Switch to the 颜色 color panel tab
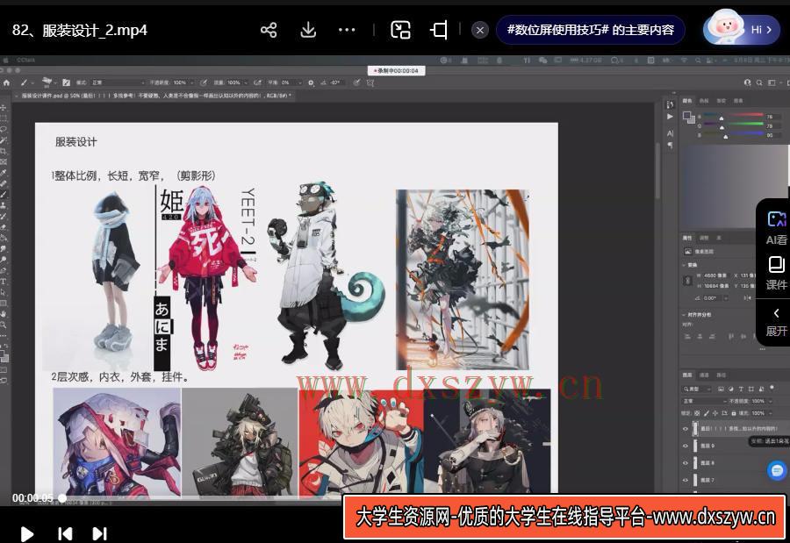The width and height of the screenshot is (790, 543). point(687,101)
